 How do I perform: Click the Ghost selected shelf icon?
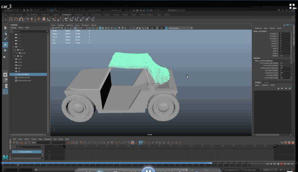[21, 19]
